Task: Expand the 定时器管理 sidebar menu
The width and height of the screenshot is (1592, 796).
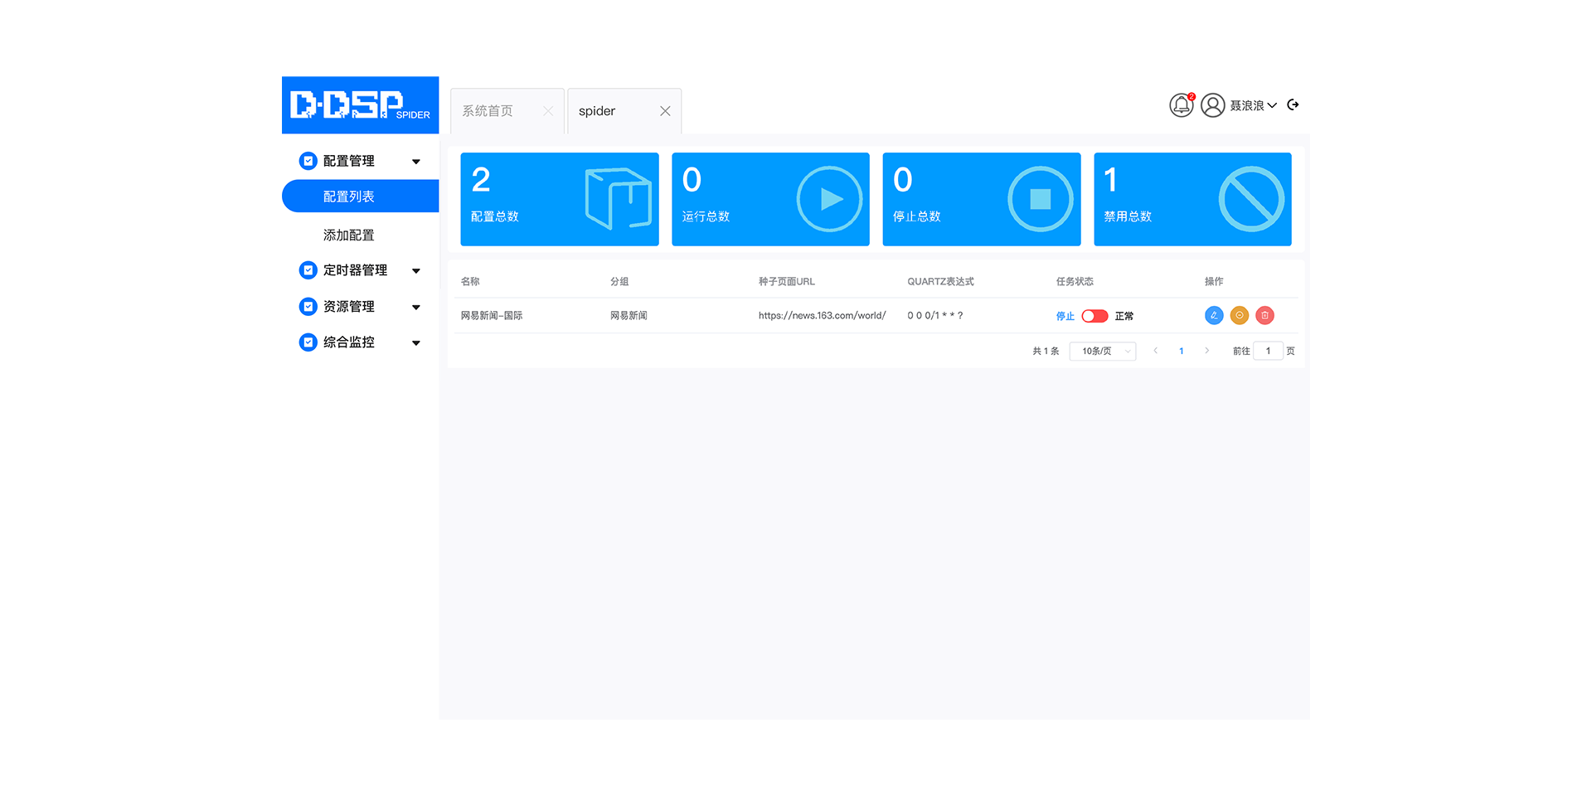Action: tap(360, 270)
